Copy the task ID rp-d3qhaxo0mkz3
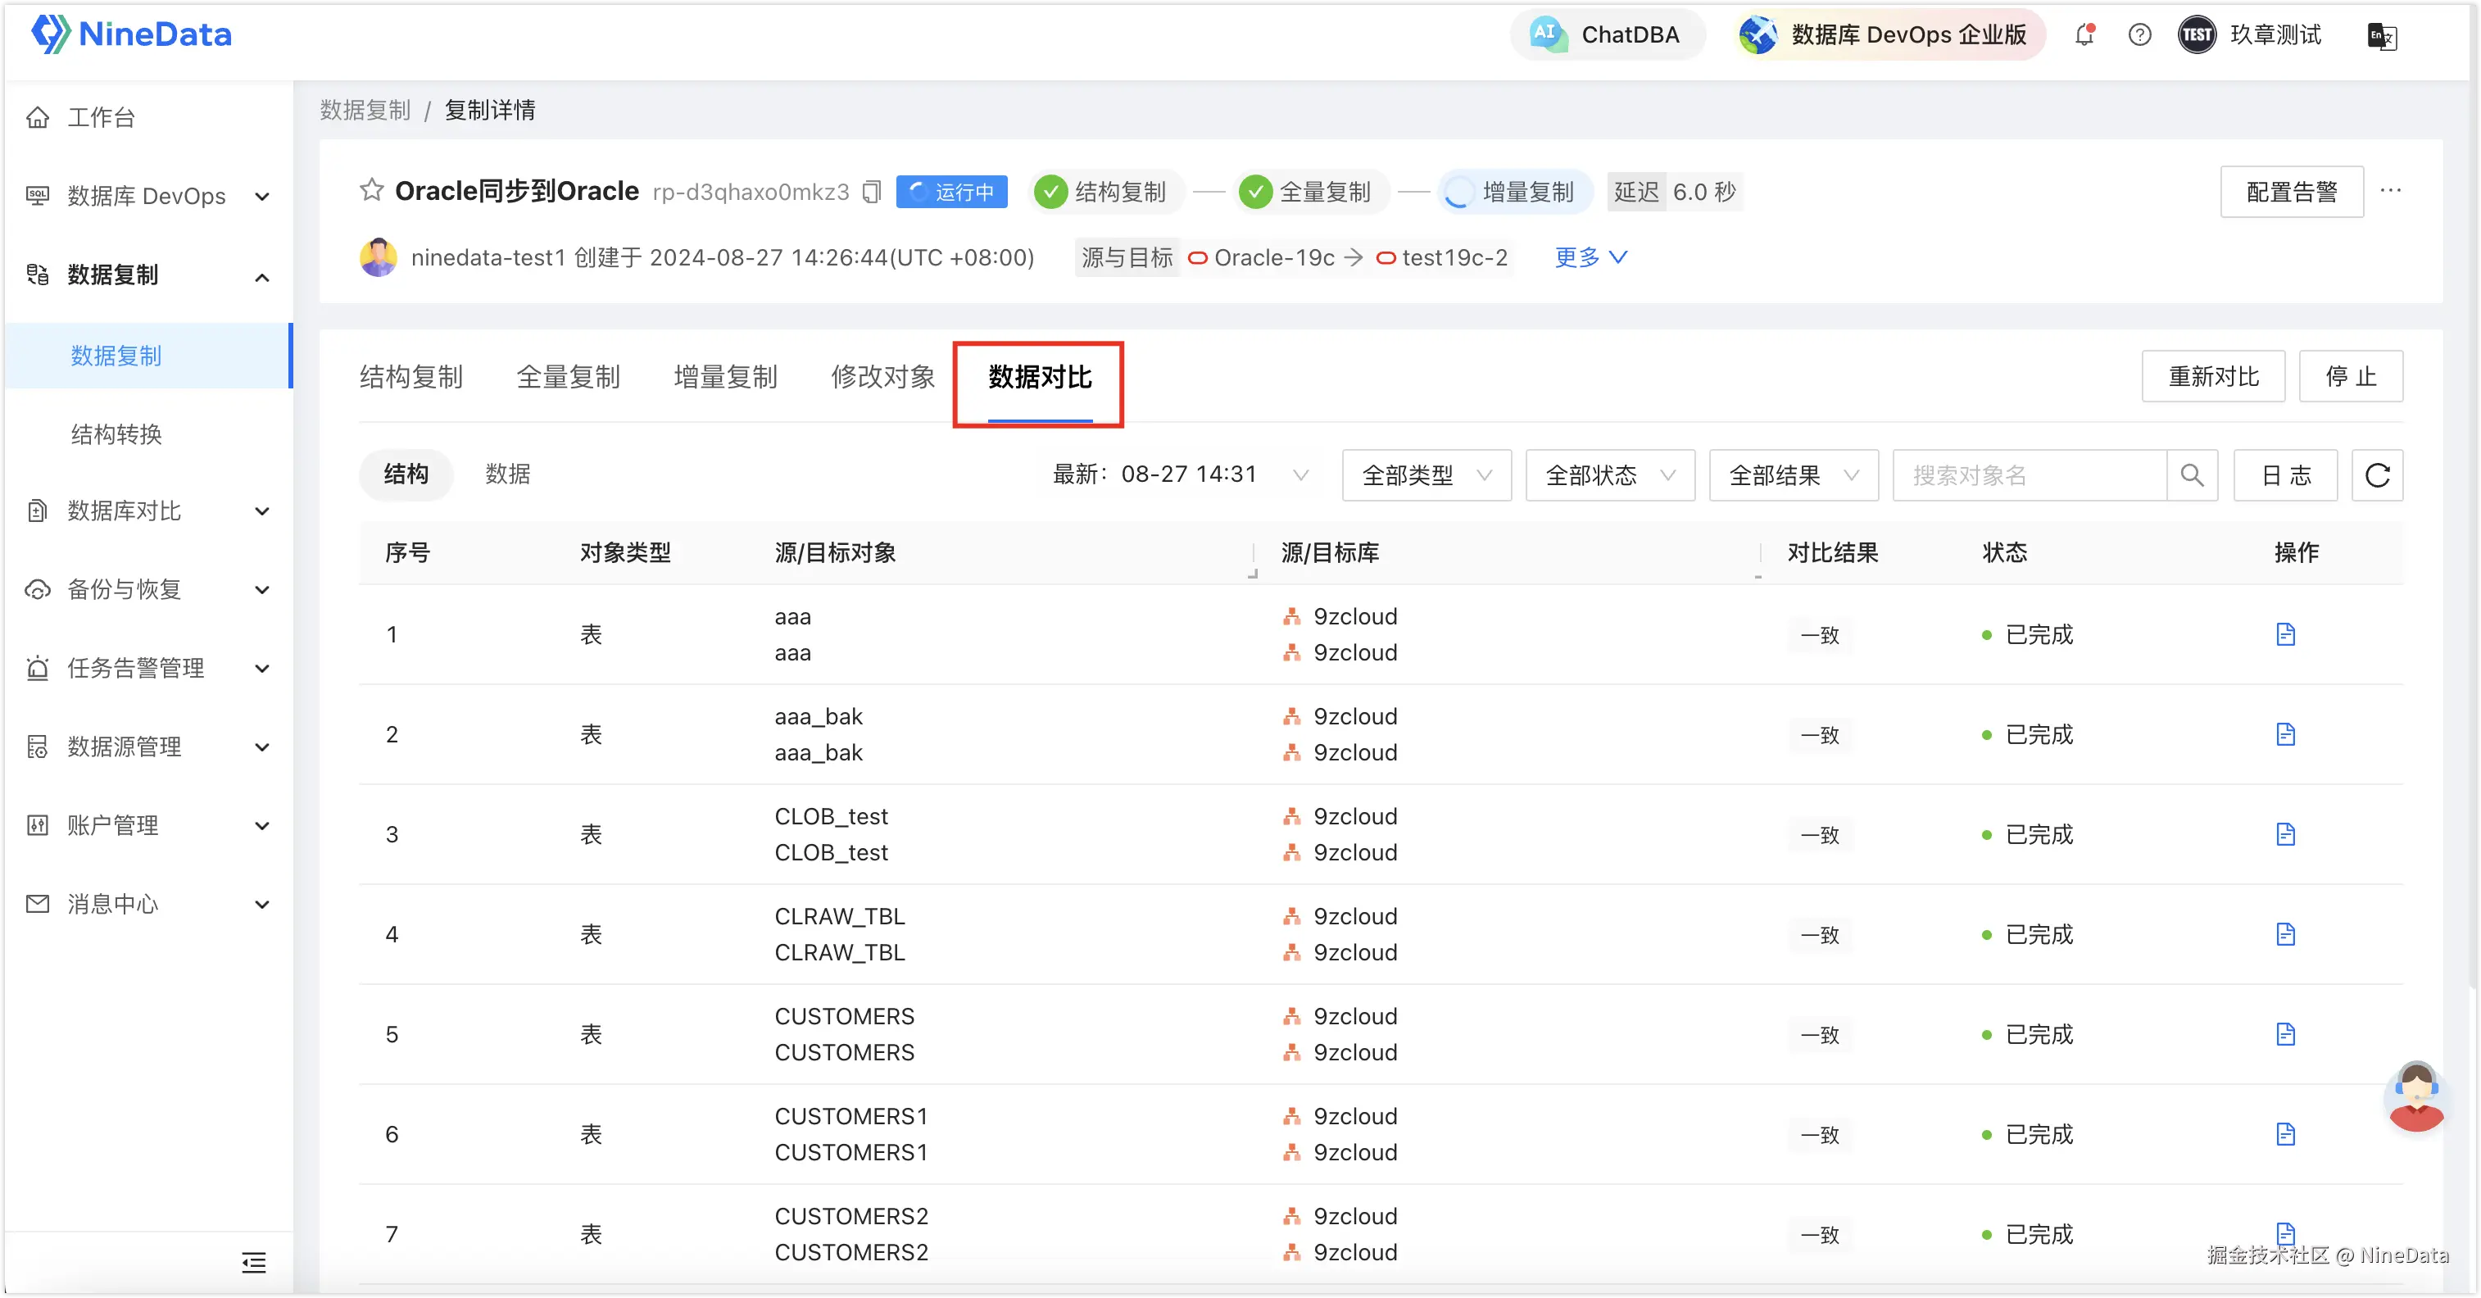This screenshot has height=1298, width=2481. coord(872,192)
